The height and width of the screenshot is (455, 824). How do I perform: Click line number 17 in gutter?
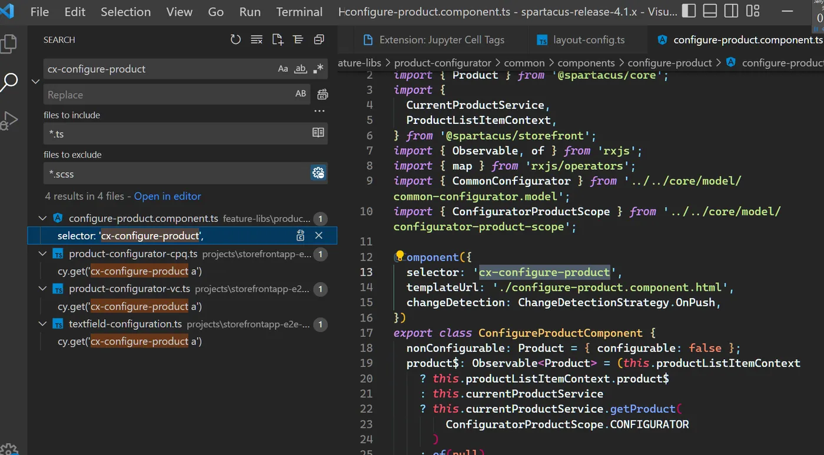pyautogui.click(x=366, y=333)
